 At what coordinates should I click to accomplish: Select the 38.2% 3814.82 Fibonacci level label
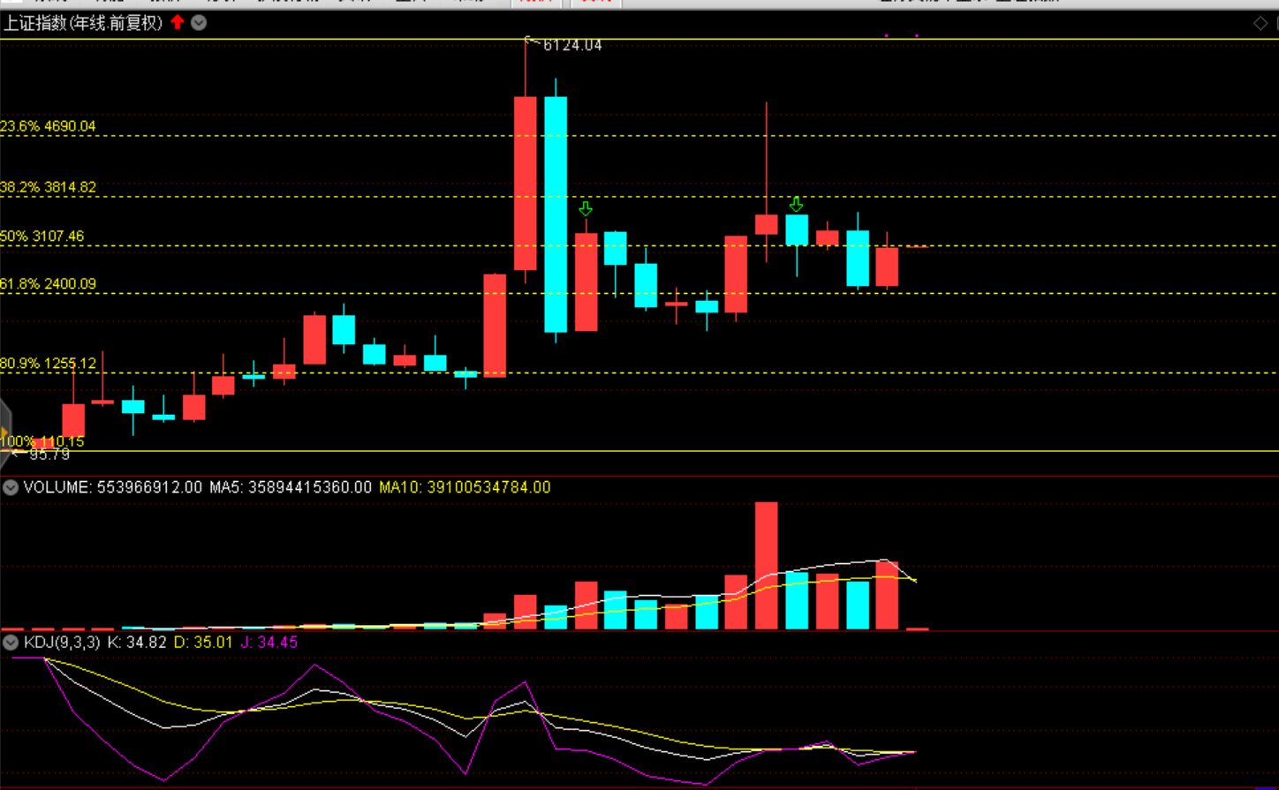(x=49, y=187)
